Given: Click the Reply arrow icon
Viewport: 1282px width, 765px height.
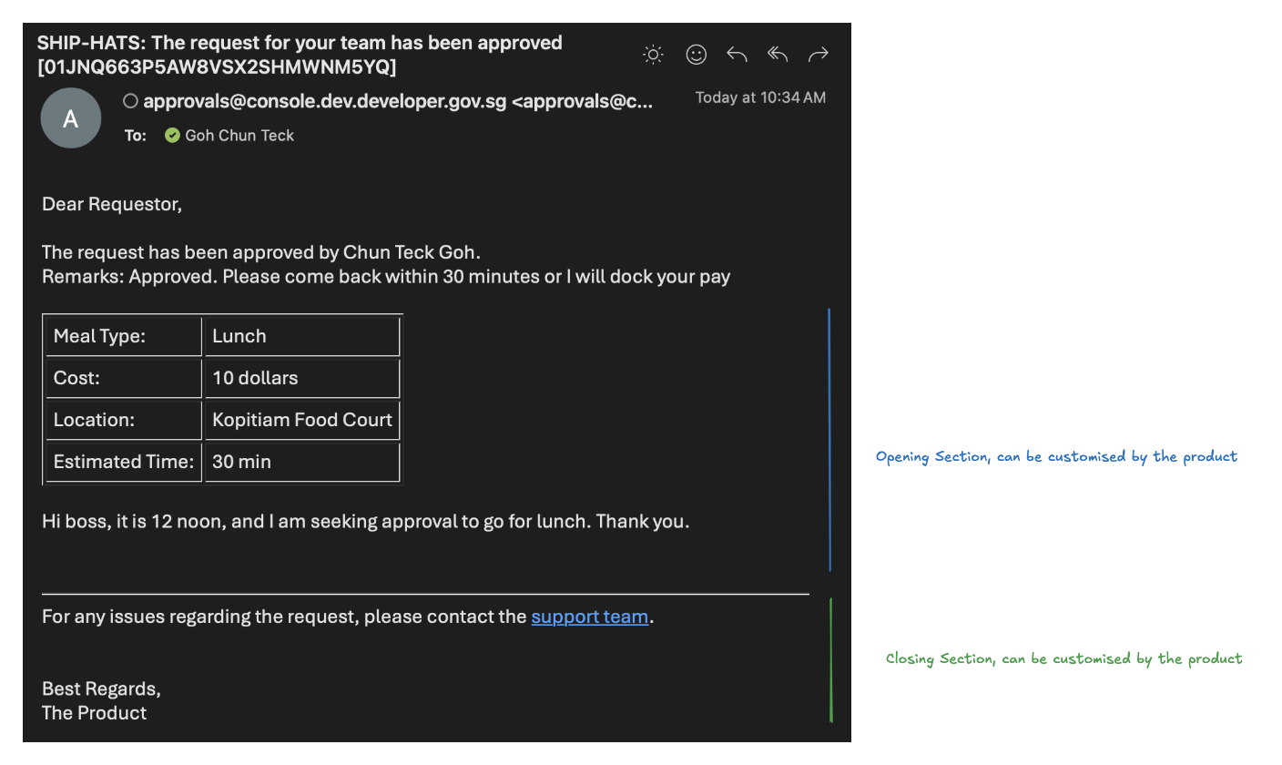Looking at the screenshot, I should point(737,55).
